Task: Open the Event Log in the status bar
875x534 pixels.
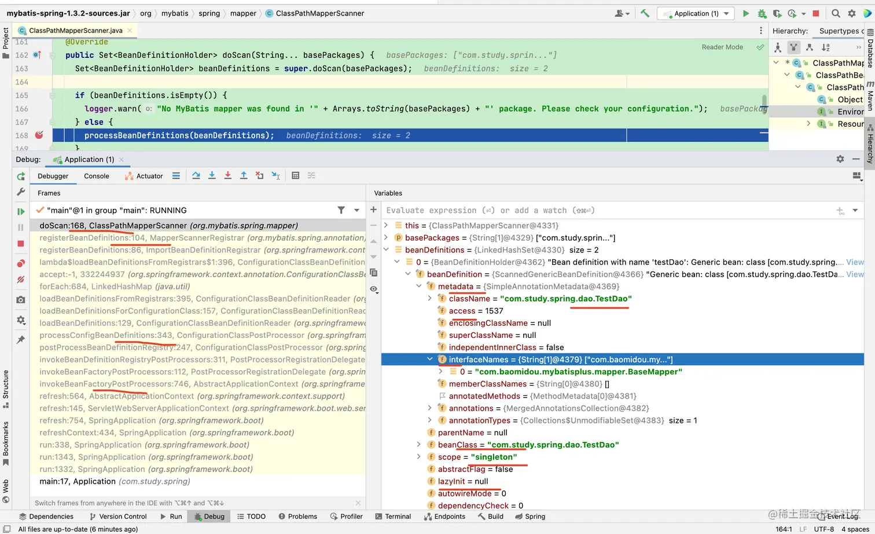Action: 838,517
